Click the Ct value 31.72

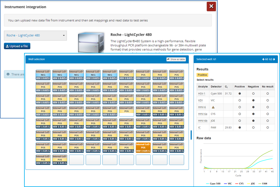(x=228, y=93)
